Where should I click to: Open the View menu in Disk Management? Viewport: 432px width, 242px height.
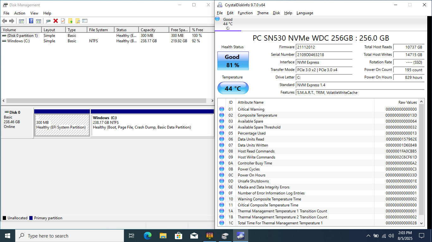click(x=34, y=13)
